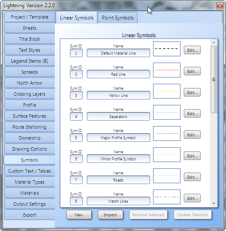Switch to the Spreads section
Screen dimensions: 226x231
point(30,72)
